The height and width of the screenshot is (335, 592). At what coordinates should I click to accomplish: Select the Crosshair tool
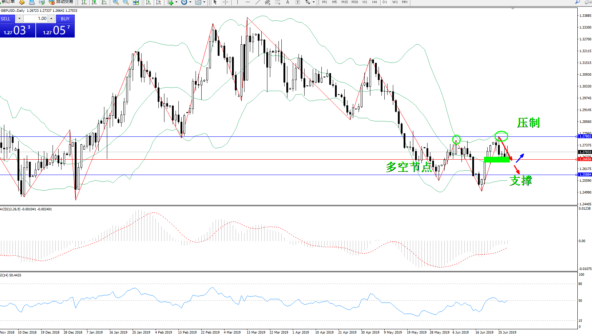pyautogui.click(x=226, y=2)
